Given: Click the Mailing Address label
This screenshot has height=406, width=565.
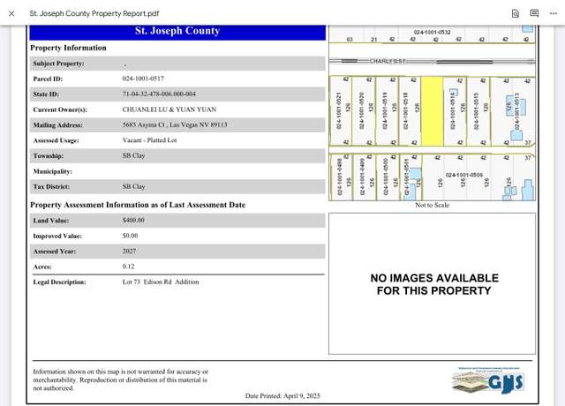Looking at the screenshot, I should pos(57,125).
